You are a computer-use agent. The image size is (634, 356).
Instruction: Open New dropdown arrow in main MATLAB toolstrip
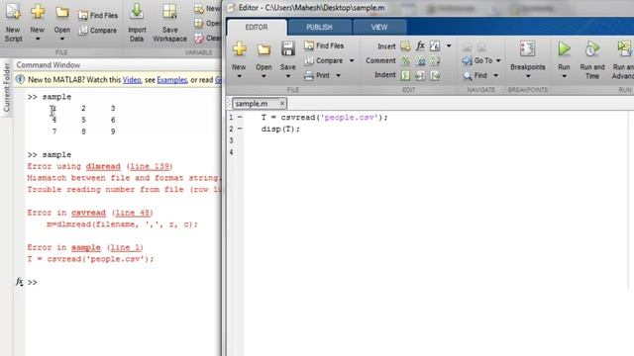38,40
